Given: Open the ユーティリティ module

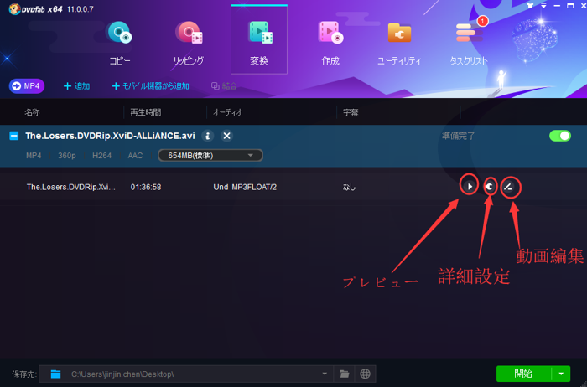Looking at the screenshot, I should 399,43.
